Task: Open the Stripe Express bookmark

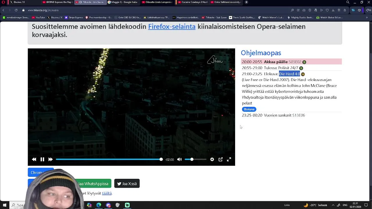Action: pyautogui.click(x=74, y=17)
